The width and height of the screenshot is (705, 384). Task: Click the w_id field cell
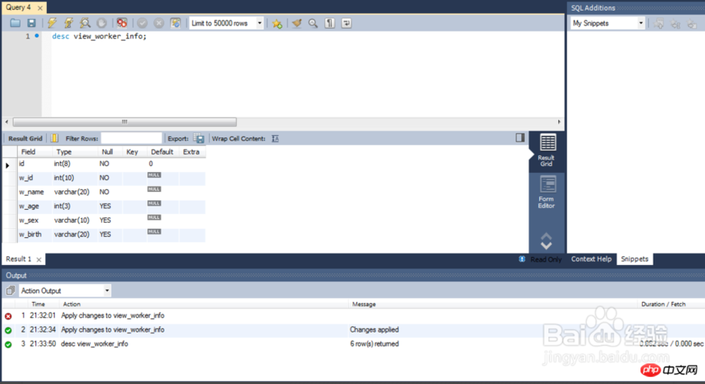(x=35, y=178)
